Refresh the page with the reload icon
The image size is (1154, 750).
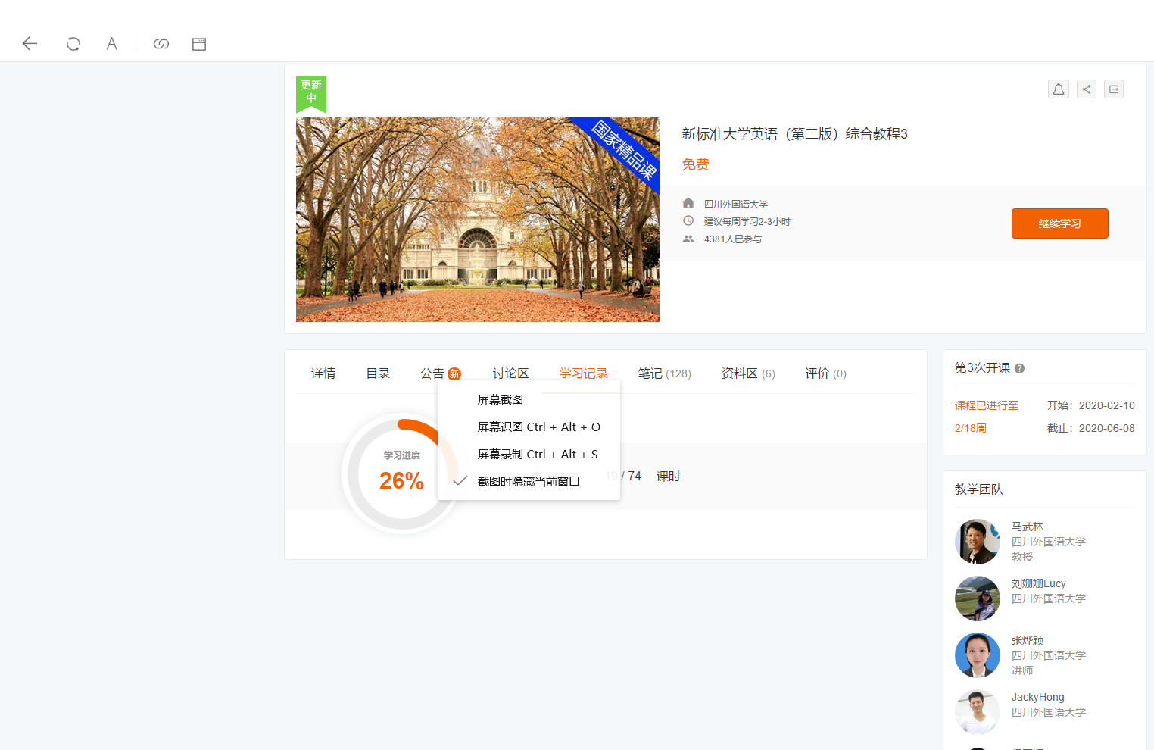[x=73, y=44]
